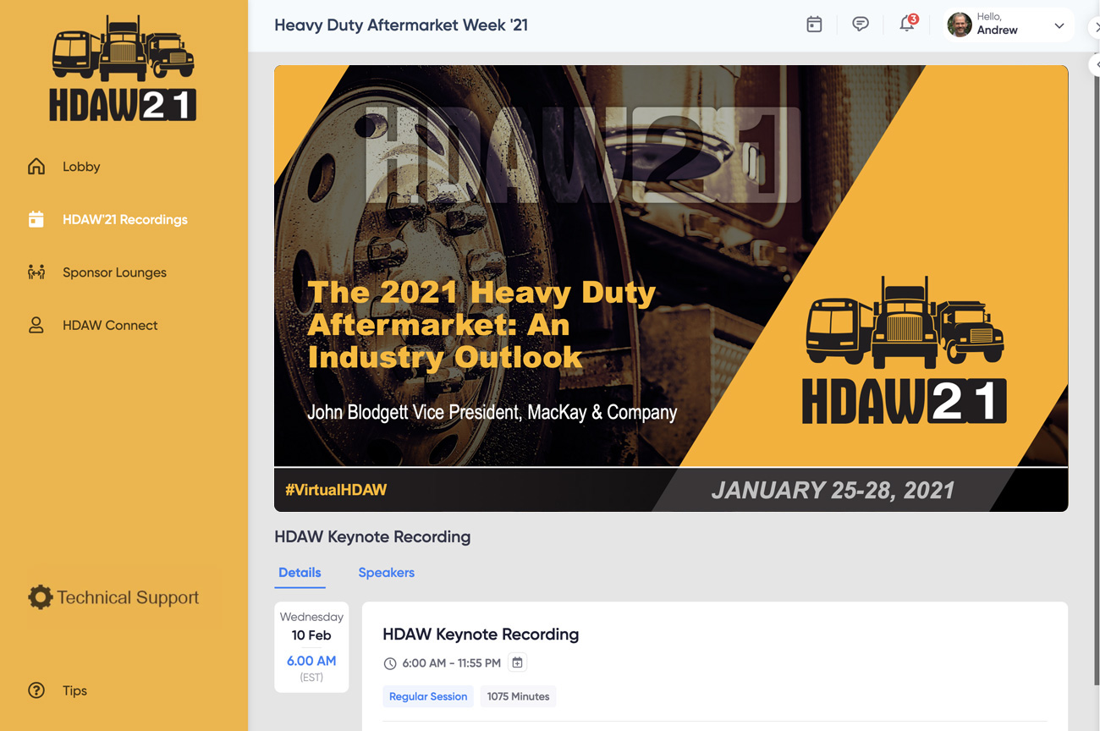Click the Sponsor Lounges people icon
The height and width of the screenshot is (731, 1100).
coord(36,272)
